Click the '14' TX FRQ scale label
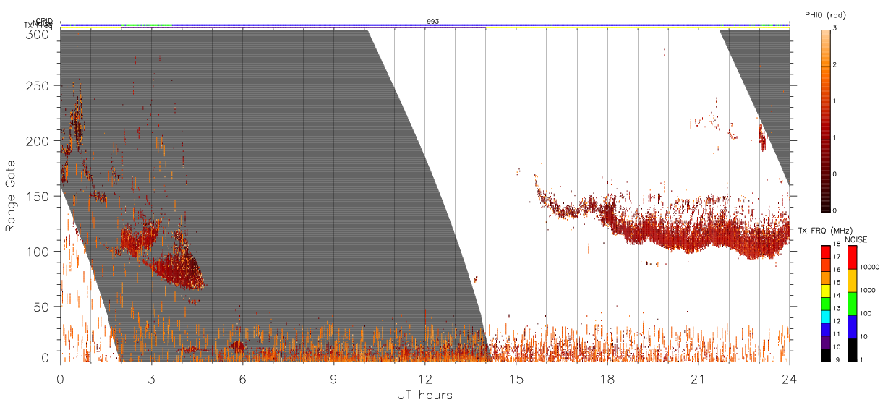The image size is (888, 410). (837, 296)
